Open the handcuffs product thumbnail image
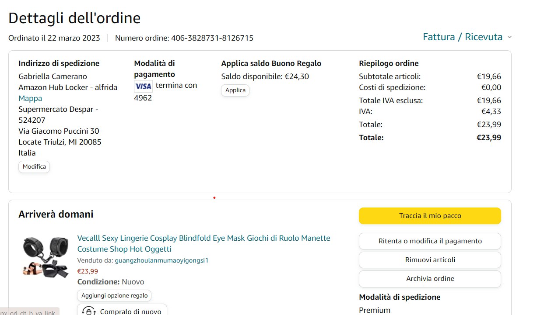The image size is (537, 315). tap(45, 256)
